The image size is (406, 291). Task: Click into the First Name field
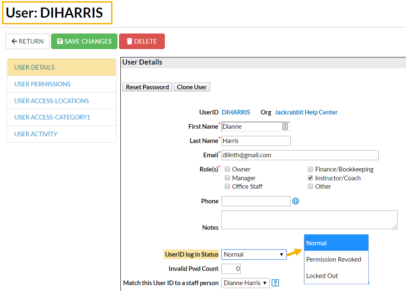pos(256,127)
